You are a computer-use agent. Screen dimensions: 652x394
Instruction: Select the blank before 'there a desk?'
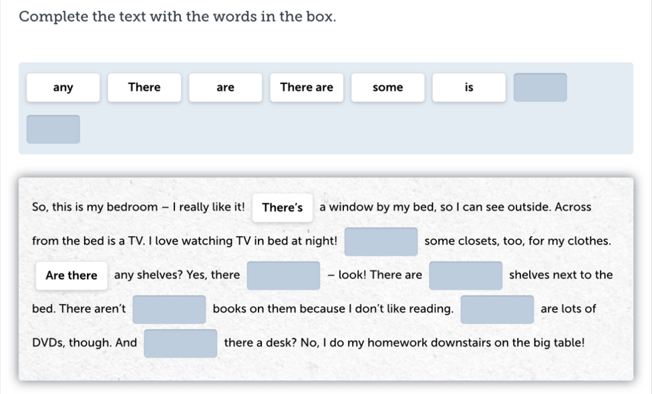click(x=180, y=343)
